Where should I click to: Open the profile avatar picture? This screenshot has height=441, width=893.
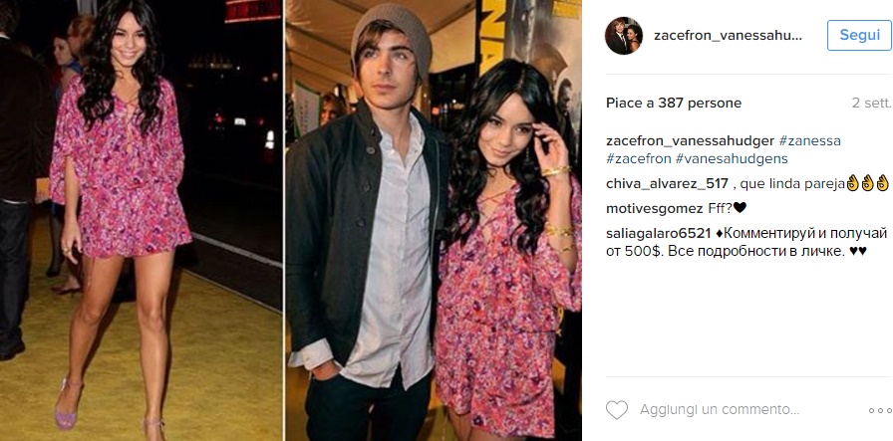(x=624, y=35)
